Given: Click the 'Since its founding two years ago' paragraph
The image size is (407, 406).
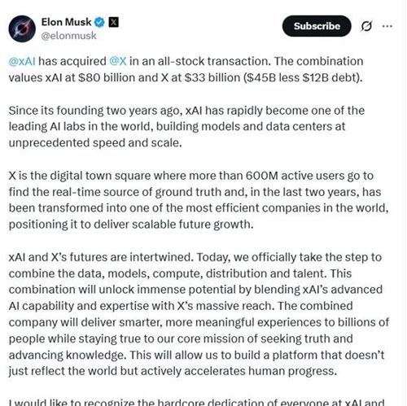Looking at the screenshot, I should click(x=186, y=127).
